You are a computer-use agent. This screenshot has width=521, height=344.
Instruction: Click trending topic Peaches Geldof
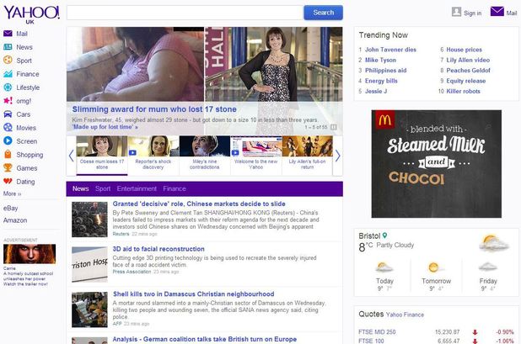[468, 71]
